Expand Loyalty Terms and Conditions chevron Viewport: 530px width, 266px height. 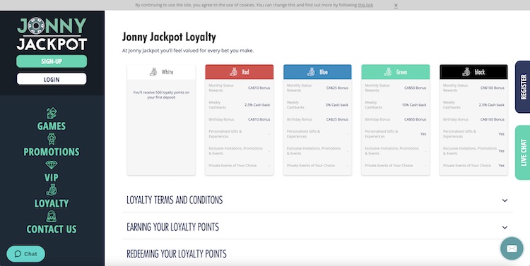click(x=505, y=200)
